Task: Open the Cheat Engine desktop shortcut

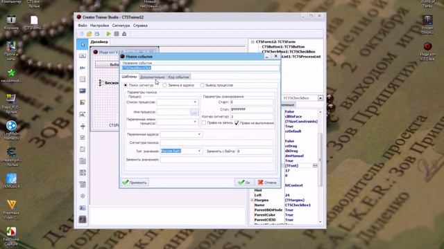Action: pos(11,157)
